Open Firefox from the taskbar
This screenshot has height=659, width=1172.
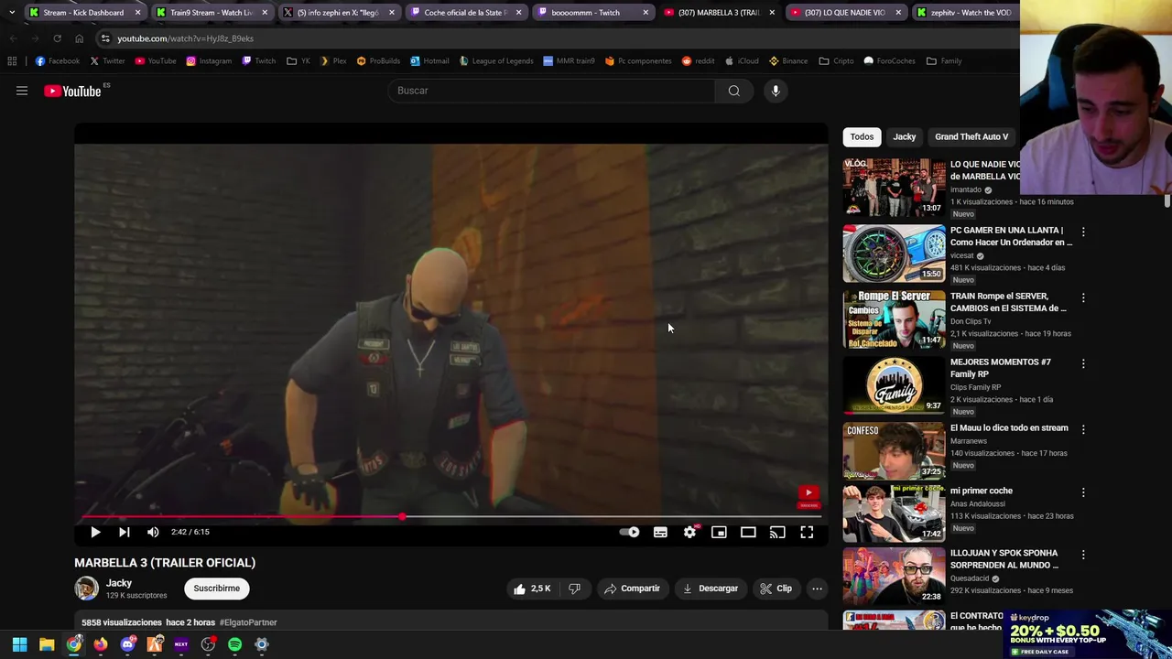coord(101,644)
